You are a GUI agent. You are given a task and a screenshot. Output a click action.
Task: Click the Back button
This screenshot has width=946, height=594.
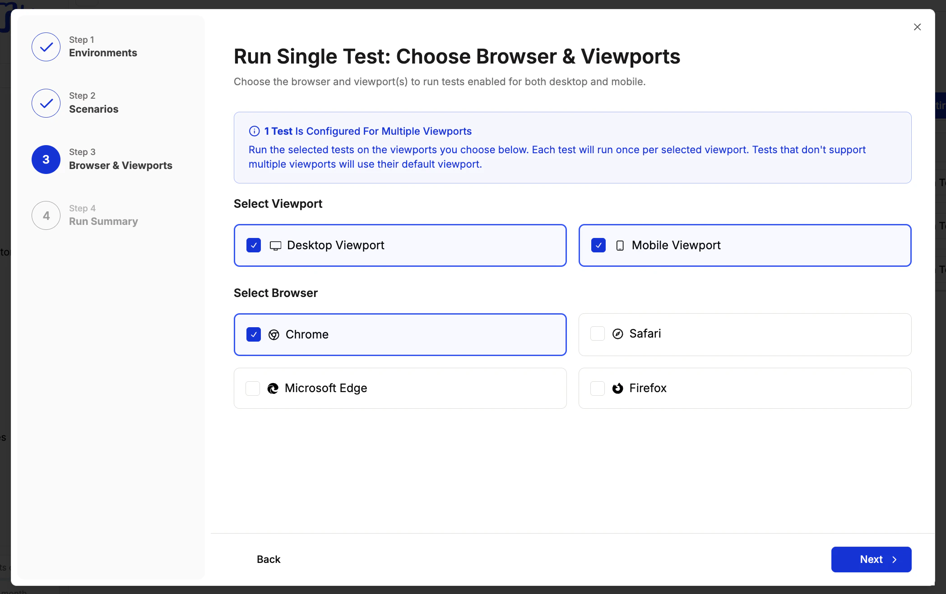click(x=269, y=559)
